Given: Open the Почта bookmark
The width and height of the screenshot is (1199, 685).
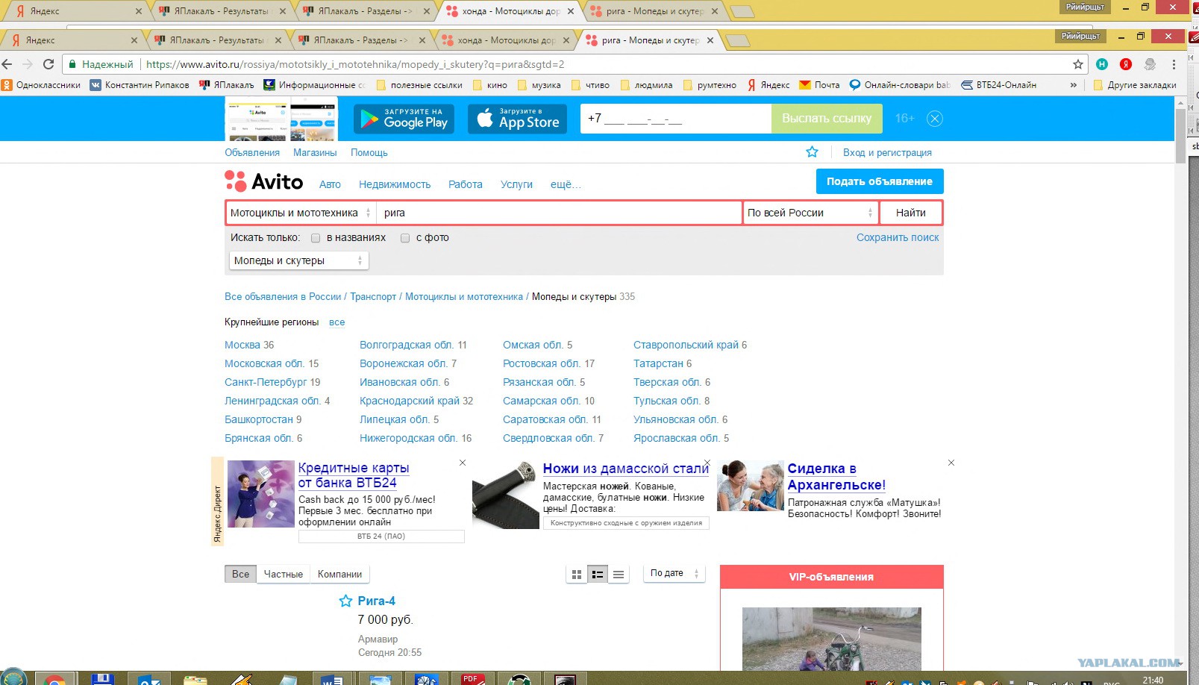Looking at the screenshot, I should (x=819, y=85).
